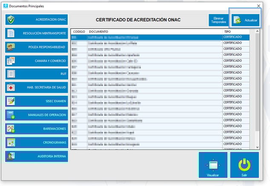Click the red cross health secretary icon
Viewport: 270px width, 186px height.
(x=11, y=88)
